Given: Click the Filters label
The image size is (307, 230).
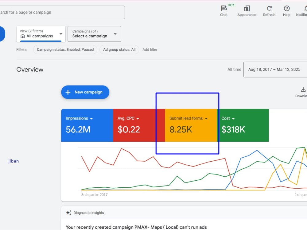Looking at the screenshot, I should 21,49.
